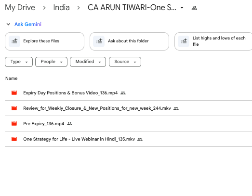Click Ask about this folder suggestion
This screenshot has height=196, width=252.
(x=129, y=41)
